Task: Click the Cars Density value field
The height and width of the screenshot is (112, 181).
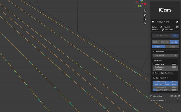Action: (165, 64)
